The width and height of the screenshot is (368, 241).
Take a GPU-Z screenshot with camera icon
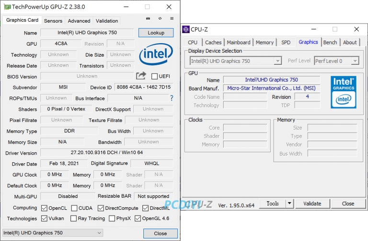point(148,18)
